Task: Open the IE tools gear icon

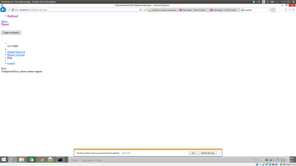Action: tap(293, 9)
